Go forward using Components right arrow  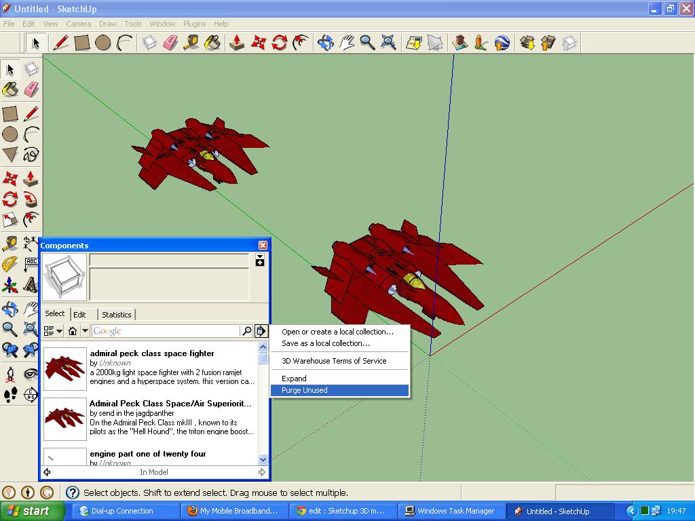point(262,472)
